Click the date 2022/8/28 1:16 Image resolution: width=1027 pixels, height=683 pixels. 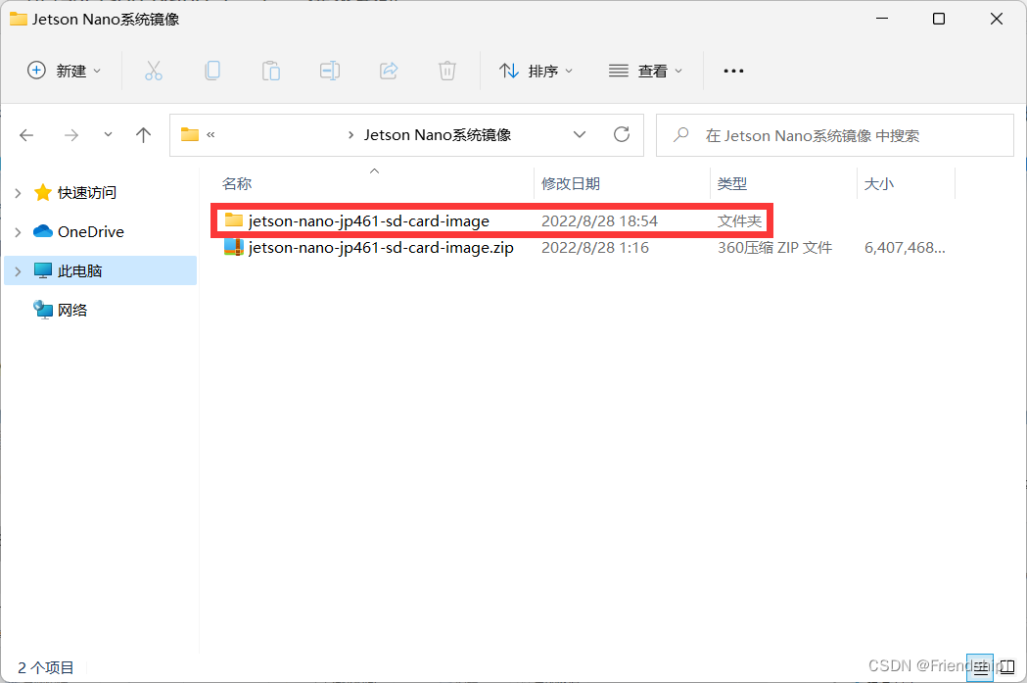pyautogui.click(x=594, y=248)
